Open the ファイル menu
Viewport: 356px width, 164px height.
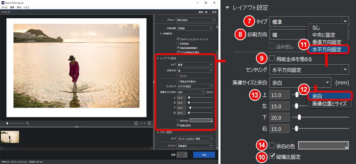click(4, 8)
